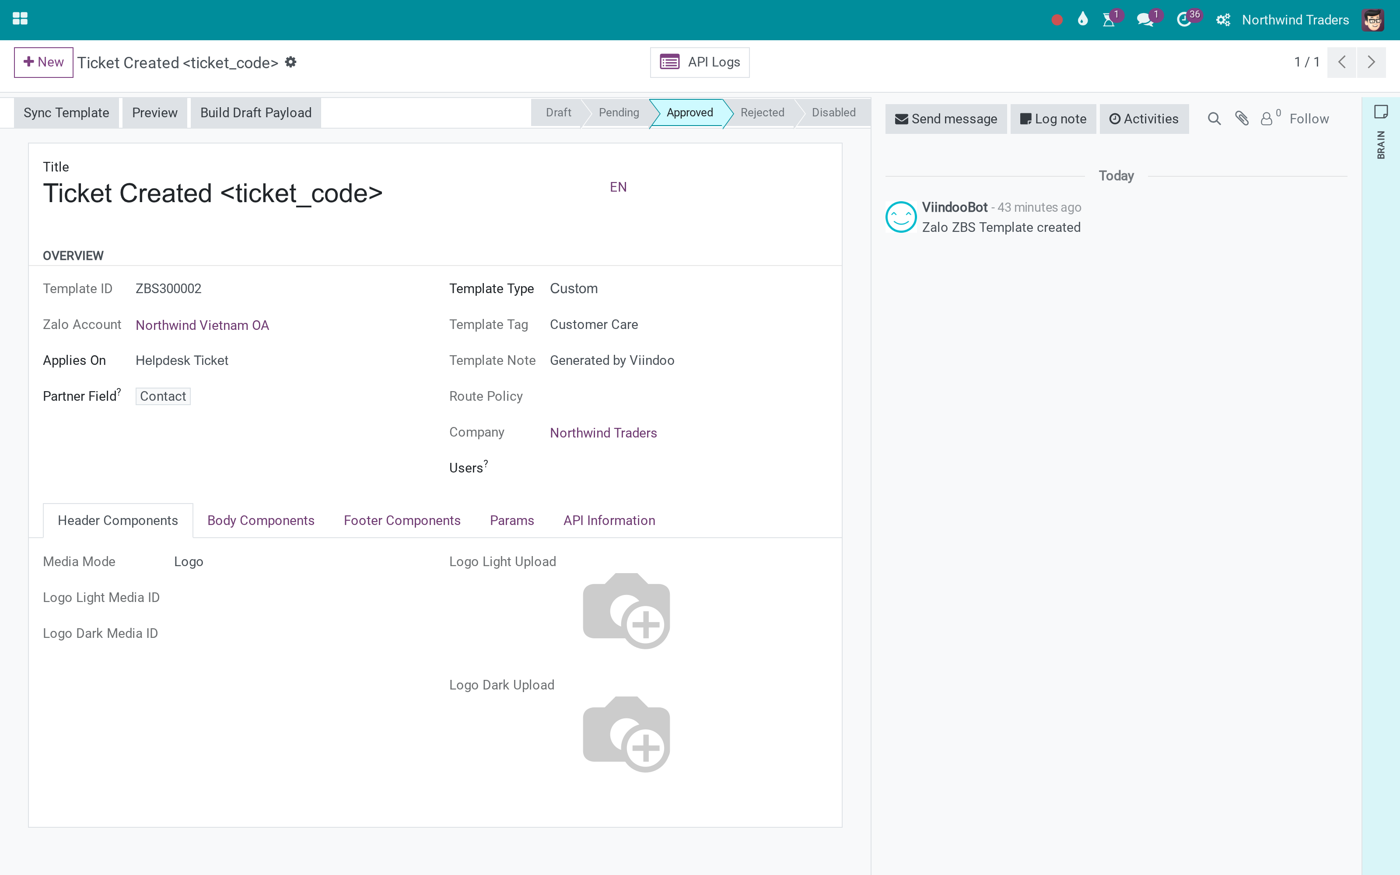The height and width of the screenshot is (875, 1400).
Task: Click the red recording indicator dot
Action: tap(1057, 20)
